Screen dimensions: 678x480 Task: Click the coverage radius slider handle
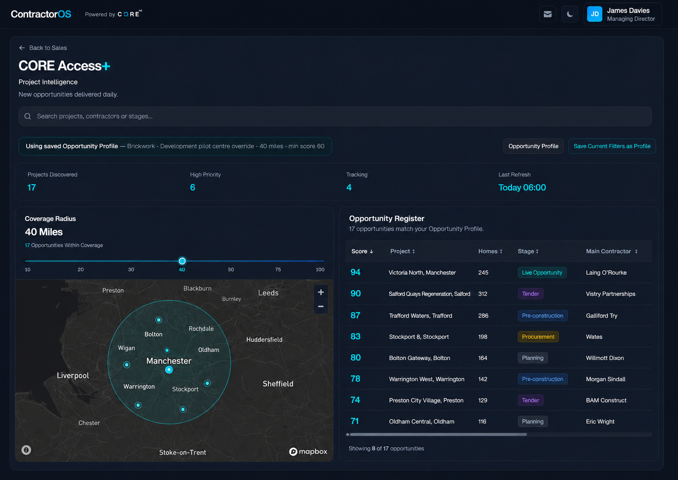pyautogui.click(x=182, y=261)
